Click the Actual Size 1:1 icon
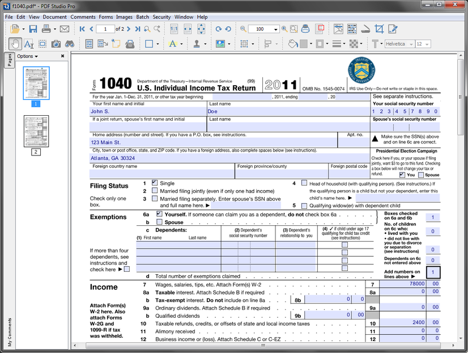The height and width of the screenshot is (353, 468). 174,29
